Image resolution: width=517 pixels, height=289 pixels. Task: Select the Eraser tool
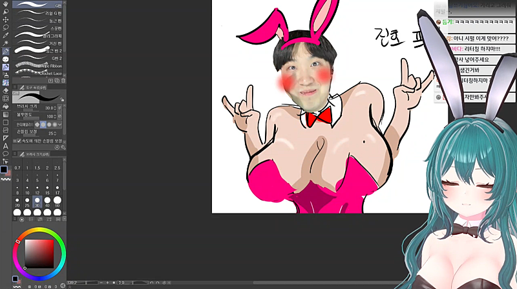(6, 90)
